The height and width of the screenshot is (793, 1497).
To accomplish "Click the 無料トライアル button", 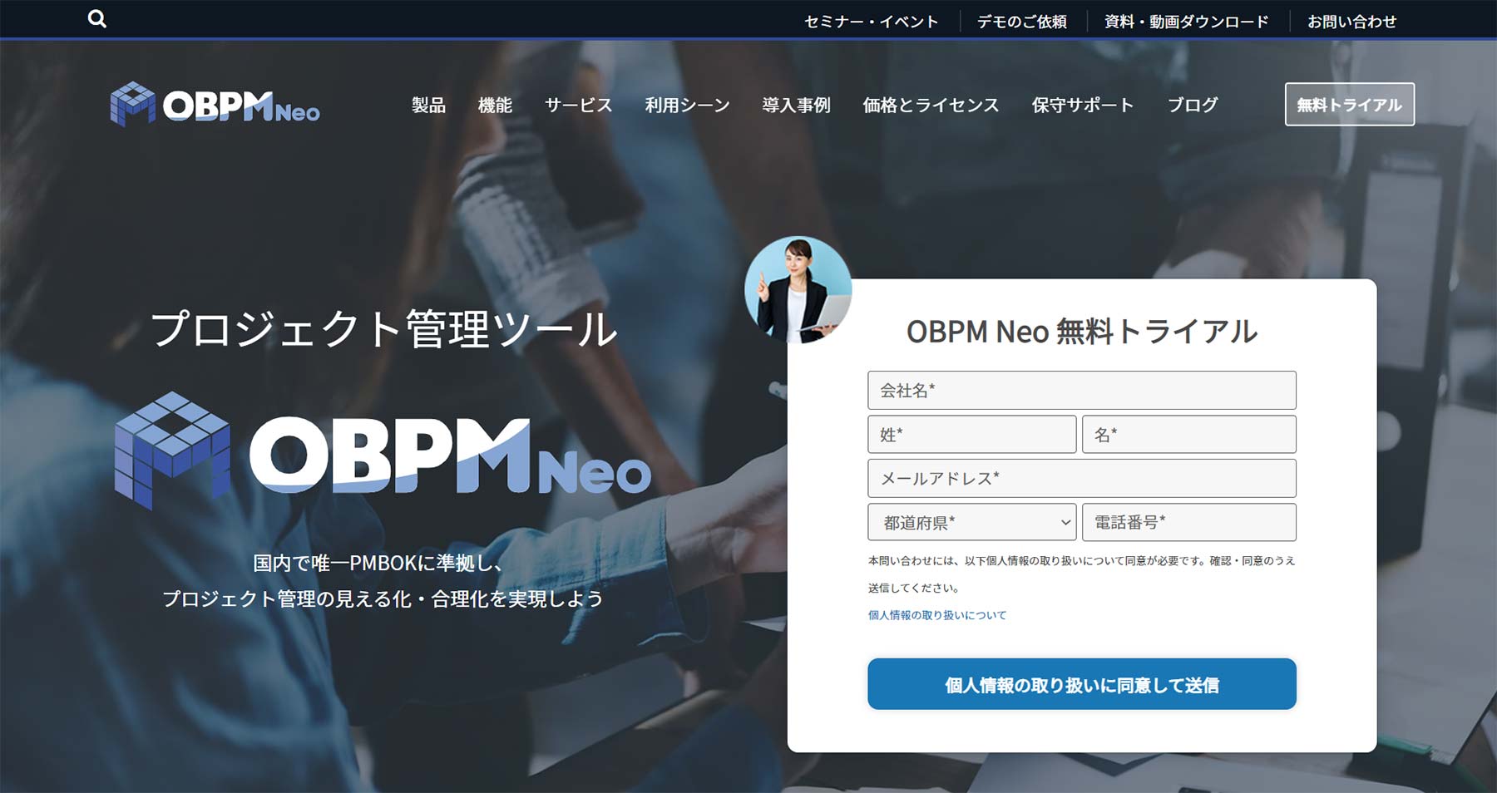I will click(1349, 105).
